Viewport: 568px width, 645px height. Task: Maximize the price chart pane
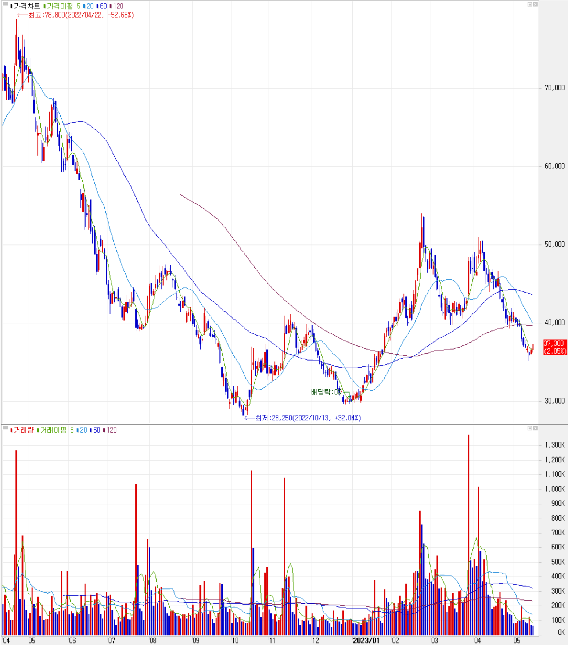pyautogui.click(x=530, y=4)
